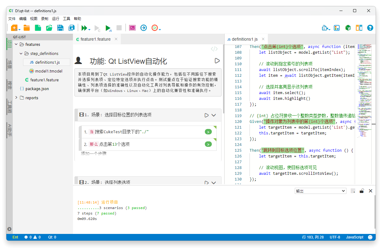Open the colored squares panel icon
The image size is (382, 250).
point(336,28)
